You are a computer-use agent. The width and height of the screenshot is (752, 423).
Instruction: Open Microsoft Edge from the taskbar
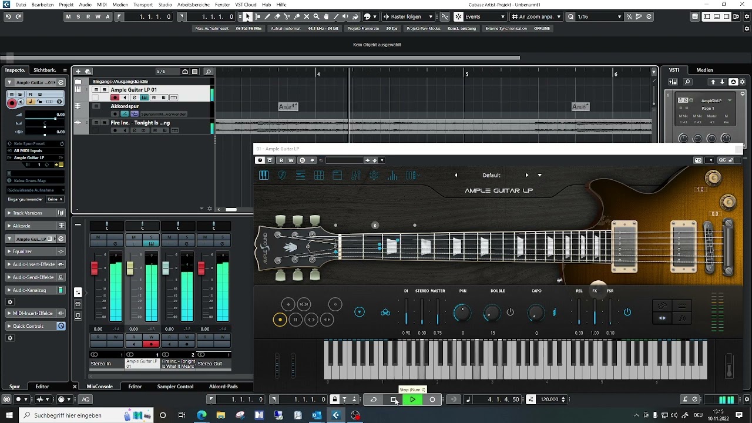tap(202, 415)
